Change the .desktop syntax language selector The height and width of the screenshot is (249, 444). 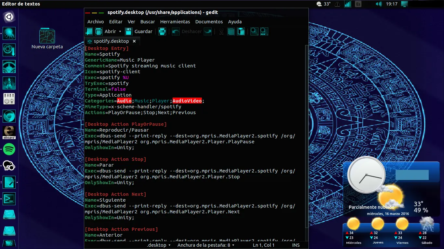coord(159,245)
